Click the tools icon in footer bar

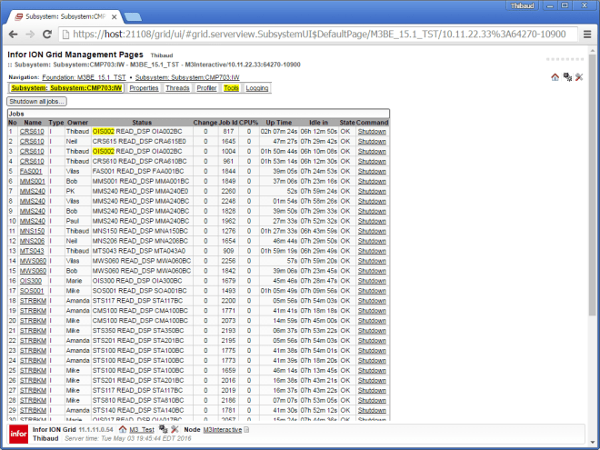click(x=174, y=428)
